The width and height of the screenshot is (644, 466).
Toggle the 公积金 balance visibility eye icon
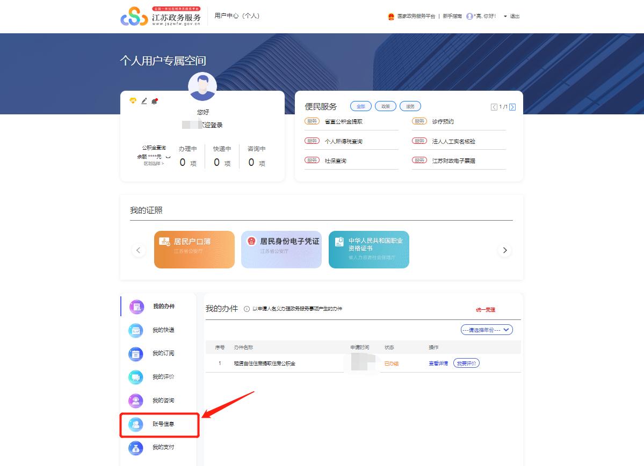(x=168, y=157)
